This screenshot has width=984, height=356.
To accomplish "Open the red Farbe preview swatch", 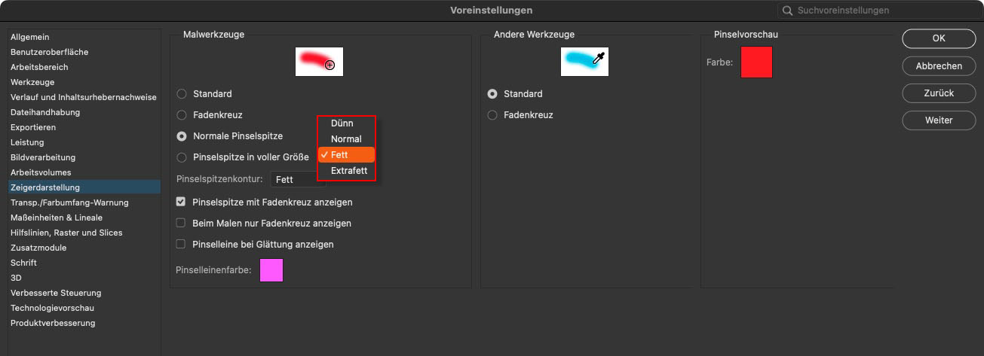I will 756,62.
